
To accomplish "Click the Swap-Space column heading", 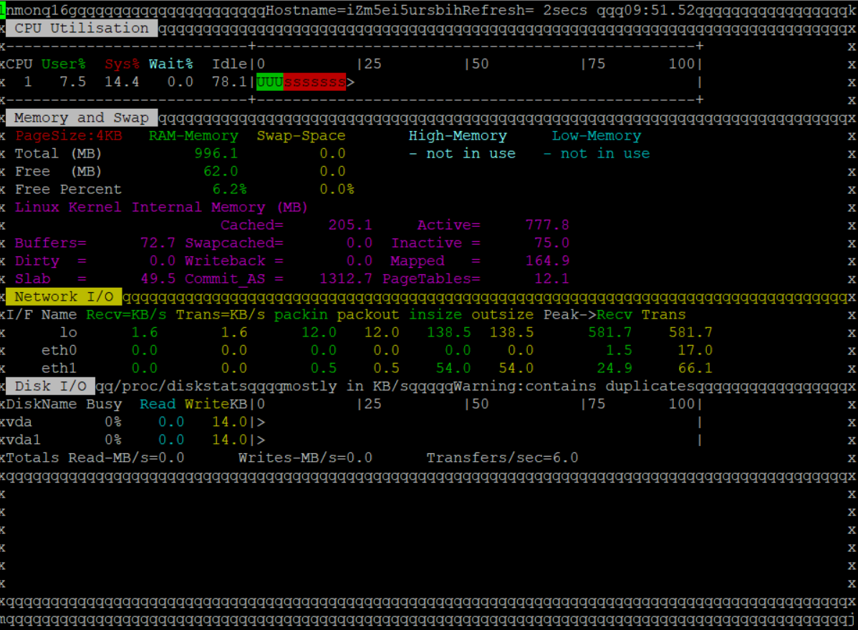I will 301,136.
